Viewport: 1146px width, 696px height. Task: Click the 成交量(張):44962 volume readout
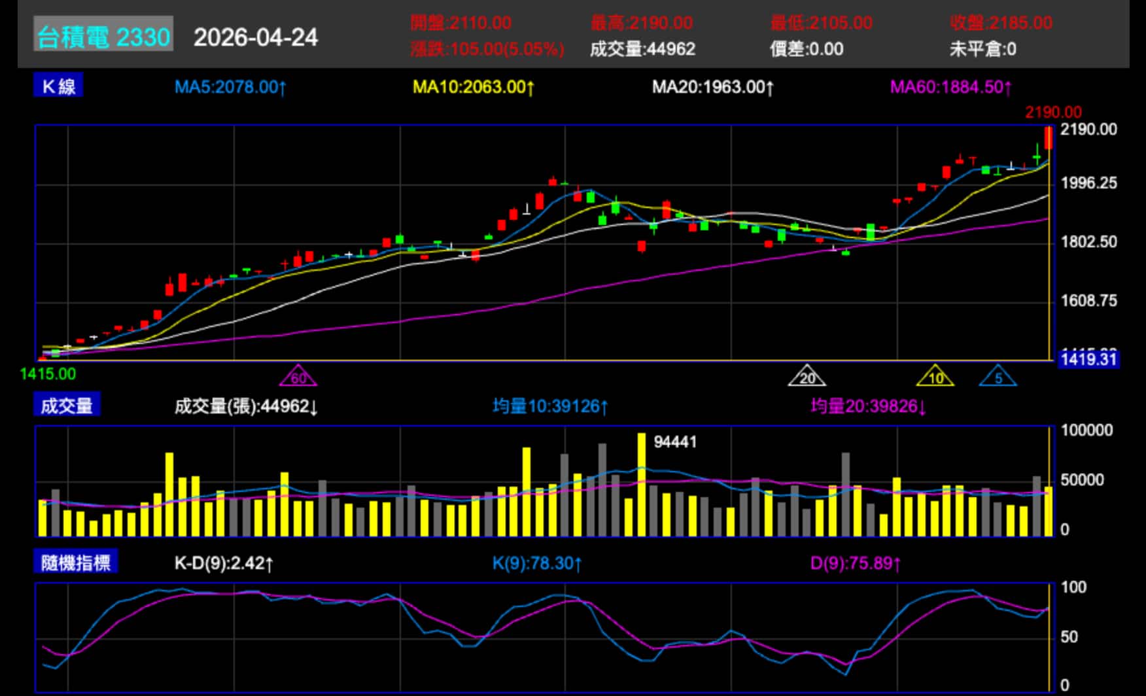246,407
